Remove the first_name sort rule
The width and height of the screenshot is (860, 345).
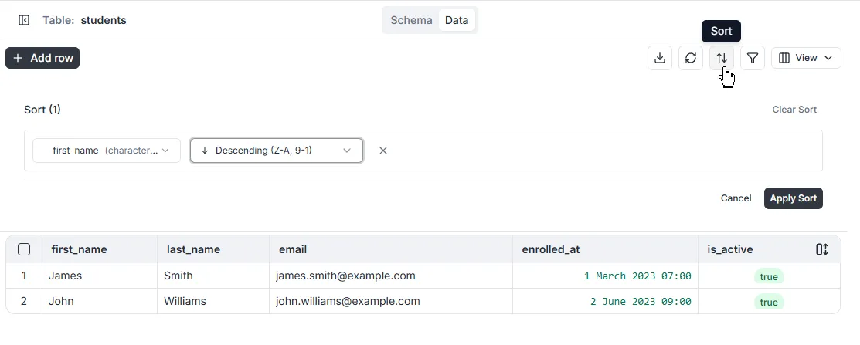point(383,151)
